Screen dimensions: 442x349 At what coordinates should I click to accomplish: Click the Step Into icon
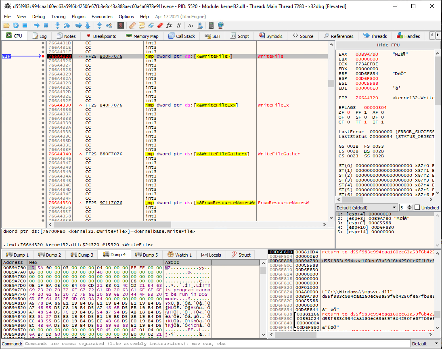point(57,26)
